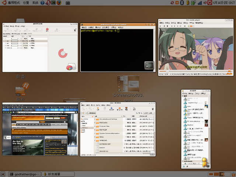Click the stop button in VLC toolbar

pos(167,26)
